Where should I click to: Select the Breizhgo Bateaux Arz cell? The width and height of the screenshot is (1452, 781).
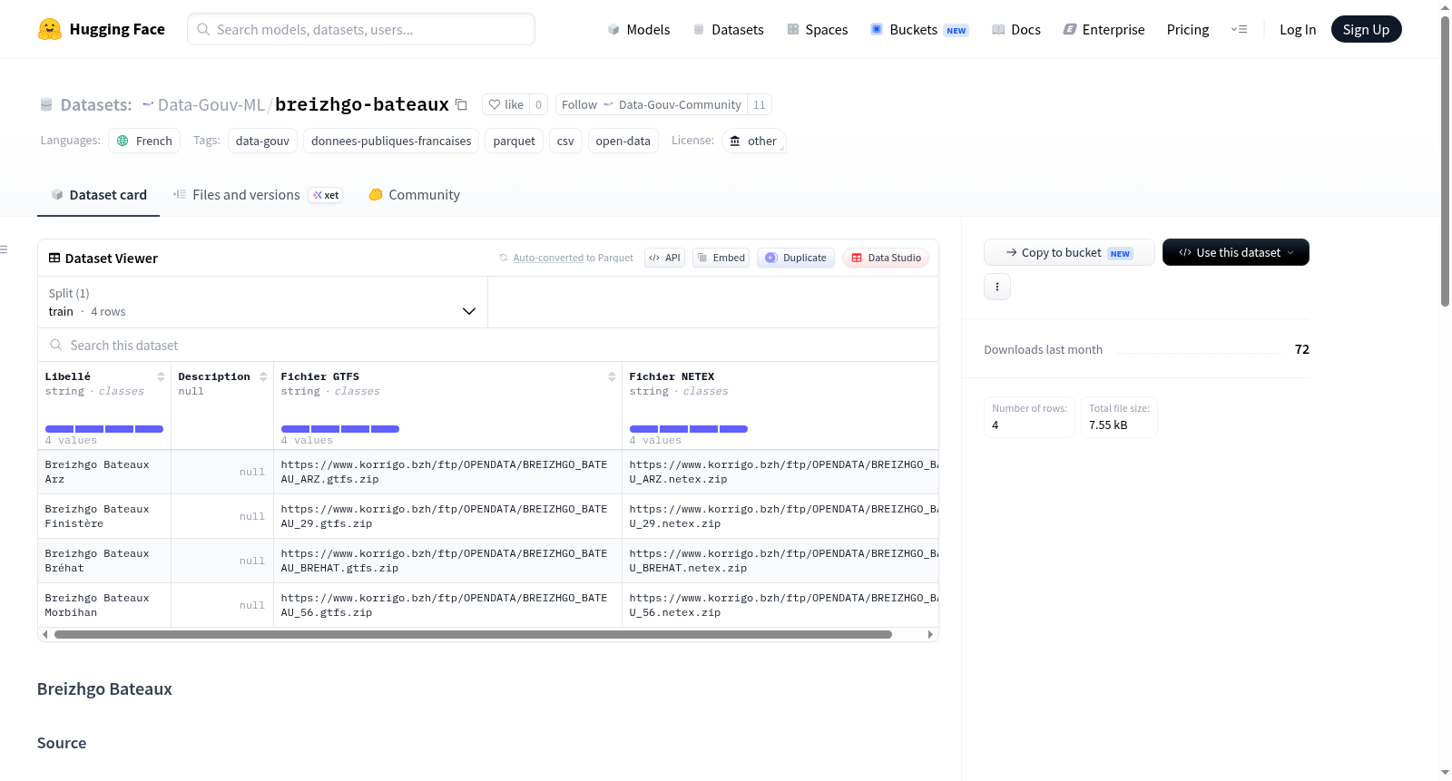104,472
